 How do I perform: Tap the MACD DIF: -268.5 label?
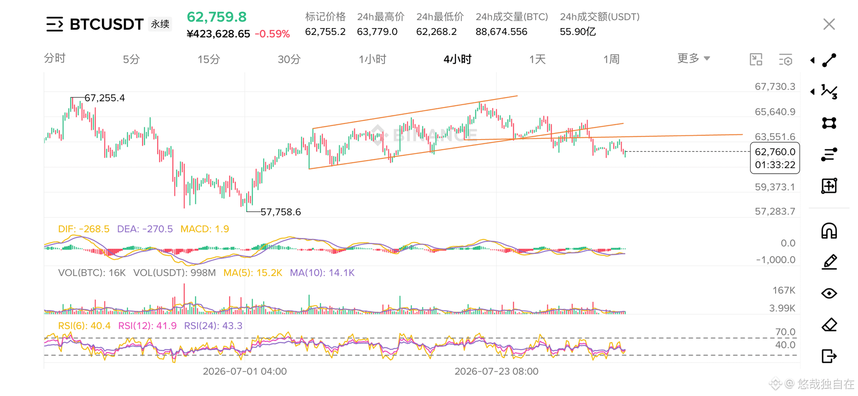click(84, 229)
